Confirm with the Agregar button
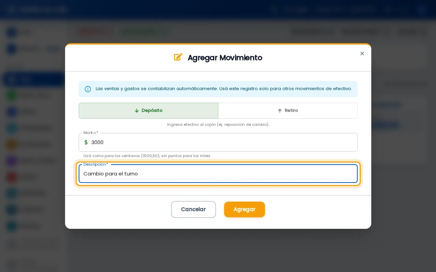The height and width of the screenshot is (272, 436). pyautogui.click(x=245, y=209)
